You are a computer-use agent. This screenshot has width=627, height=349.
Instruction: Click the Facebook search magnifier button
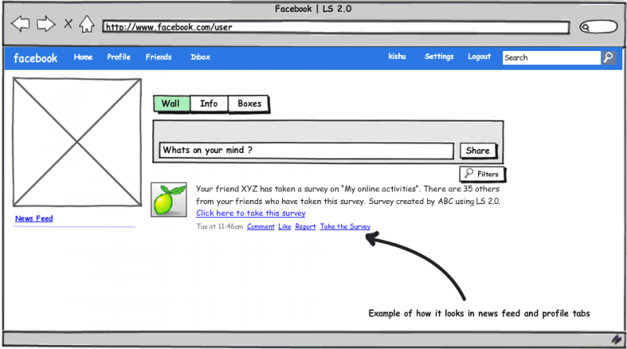609,57
